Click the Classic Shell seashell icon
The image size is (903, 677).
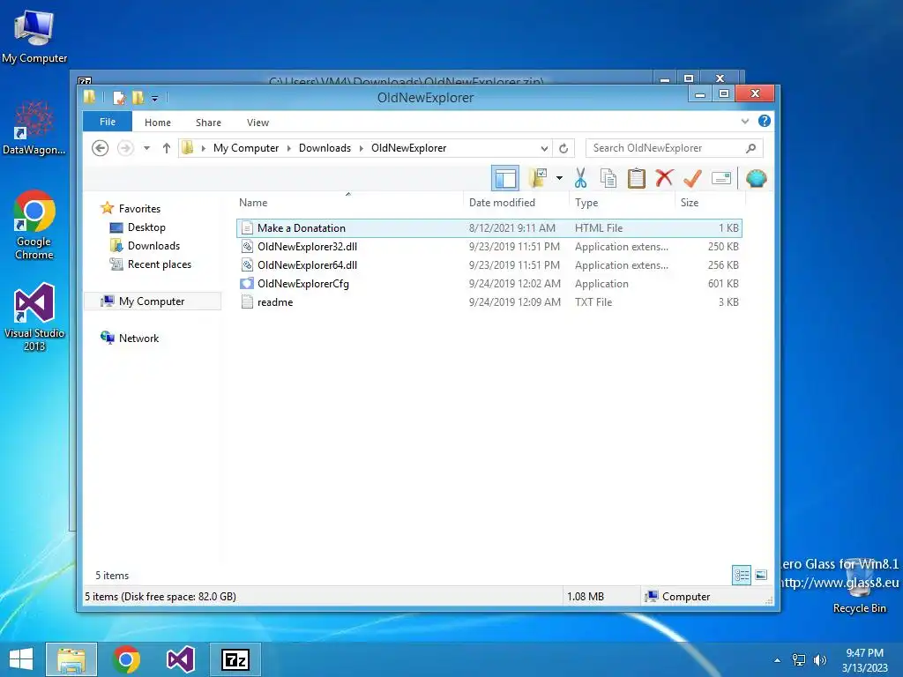pos(756,178)
